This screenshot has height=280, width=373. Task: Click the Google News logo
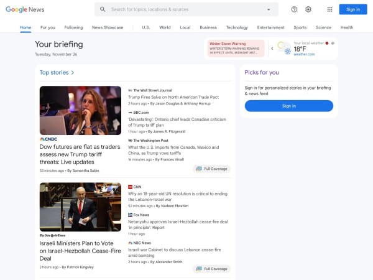click(25, 9)
